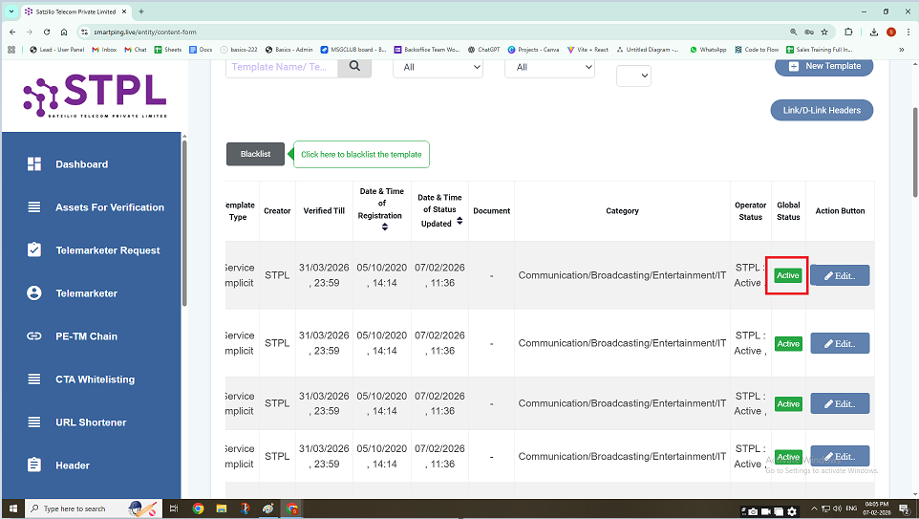Click the Template Name search field
This screenshot has height=519, width=919.
click(x=281, y=67)
